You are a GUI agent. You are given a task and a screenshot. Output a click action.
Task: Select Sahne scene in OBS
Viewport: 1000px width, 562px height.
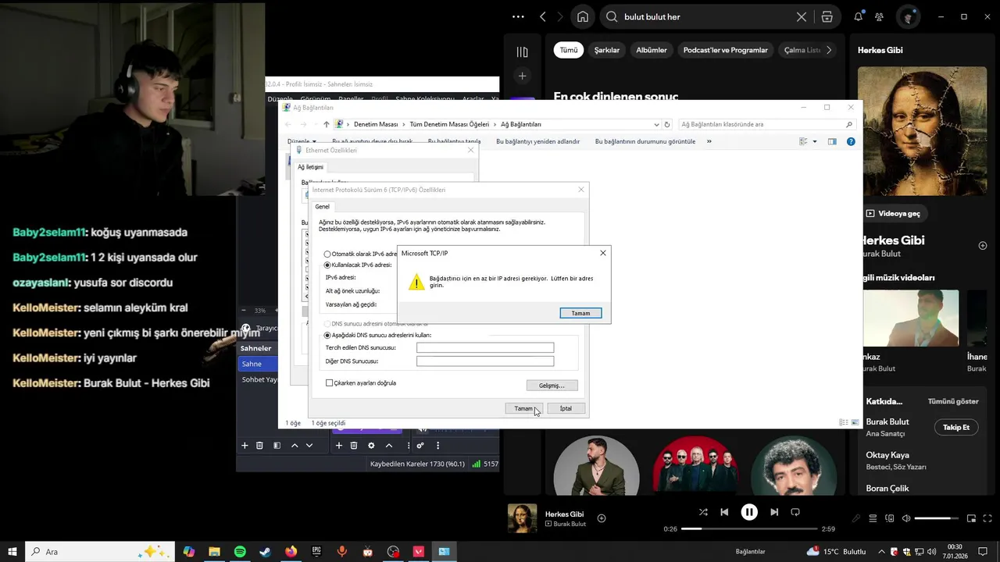click(258, 364)
